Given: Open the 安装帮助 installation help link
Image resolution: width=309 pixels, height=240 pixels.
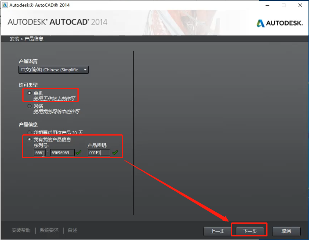Looking at the screenshot, I should (21, 230).
